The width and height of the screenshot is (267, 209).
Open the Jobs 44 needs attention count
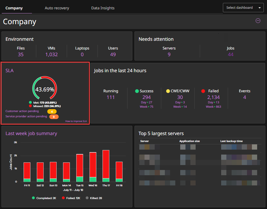pyautogui.click(x=230, y=54)
